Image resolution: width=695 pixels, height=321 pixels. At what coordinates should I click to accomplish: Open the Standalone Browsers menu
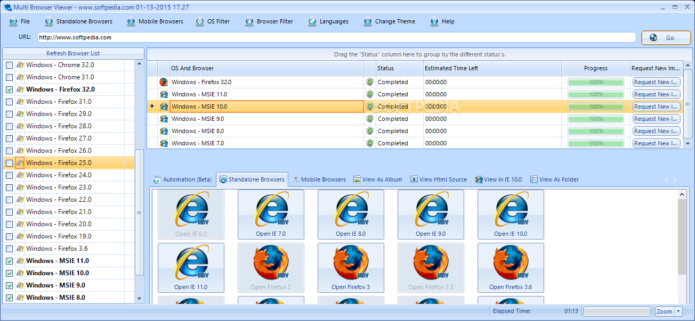(x=79, y=22)
